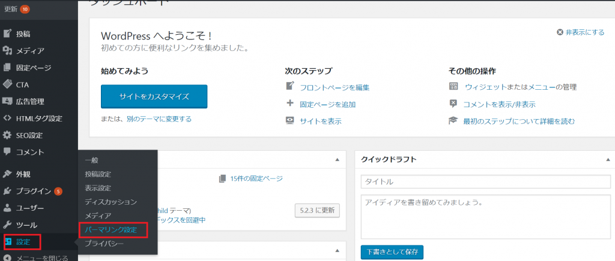Click the dismiss X icon beside 非表示にする
615x261 pixels.
click(x=560, y=32)
